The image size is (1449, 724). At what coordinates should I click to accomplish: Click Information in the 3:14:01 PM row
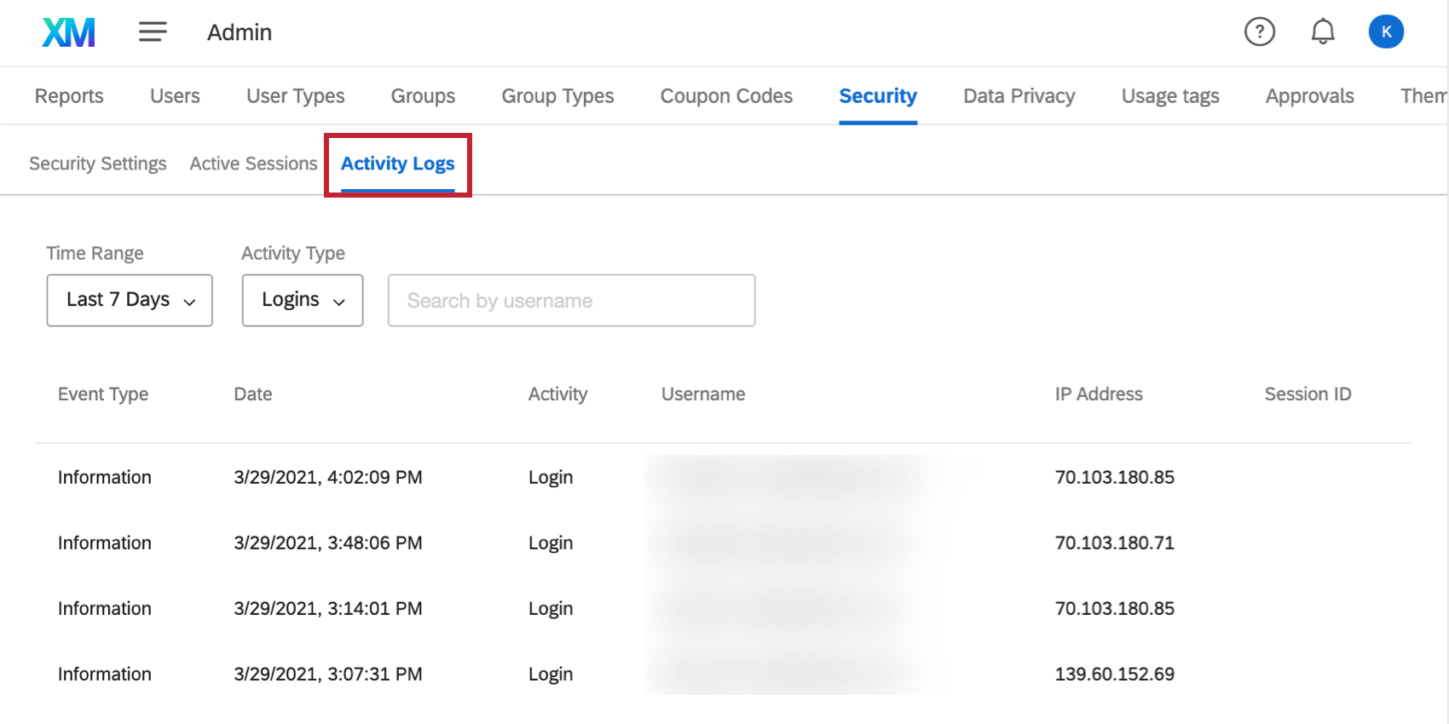pyautogui.click(x=105, y=608)
